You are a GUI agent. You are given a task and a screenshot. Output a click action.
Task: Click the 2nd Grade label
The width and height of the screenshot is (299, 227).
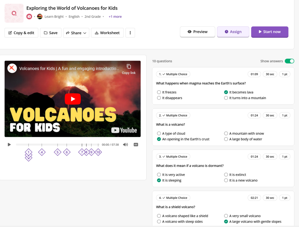click(93, 17)
